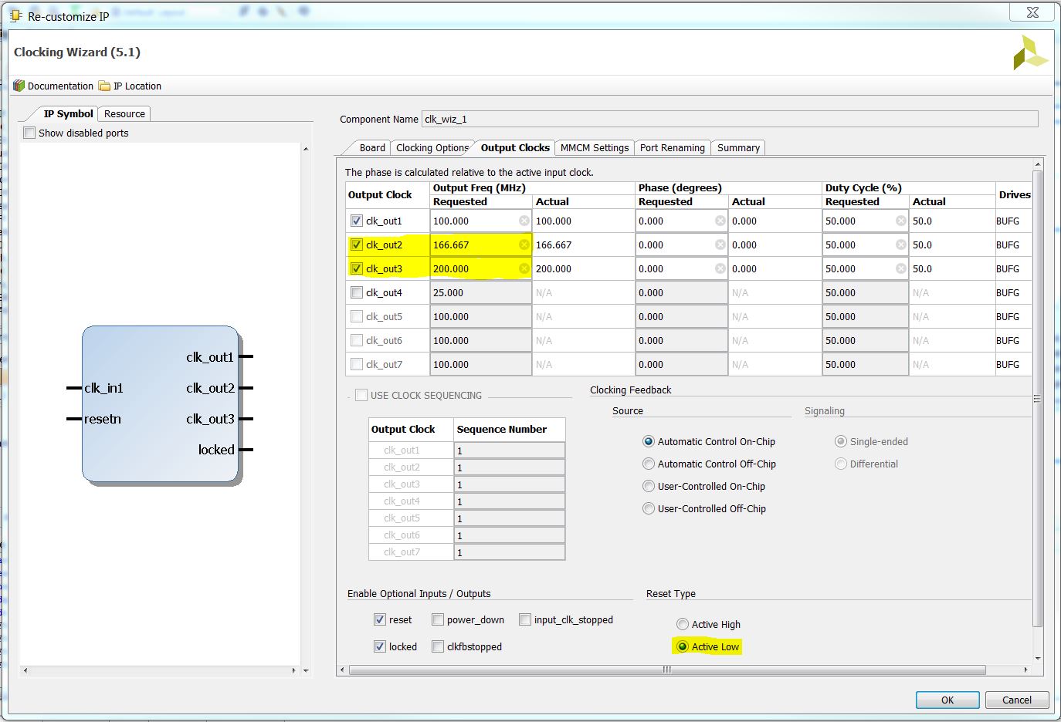Clear clk_out3 requested phase value
Viewport: 1061px width, 722px height.
(x=720, y=268)
